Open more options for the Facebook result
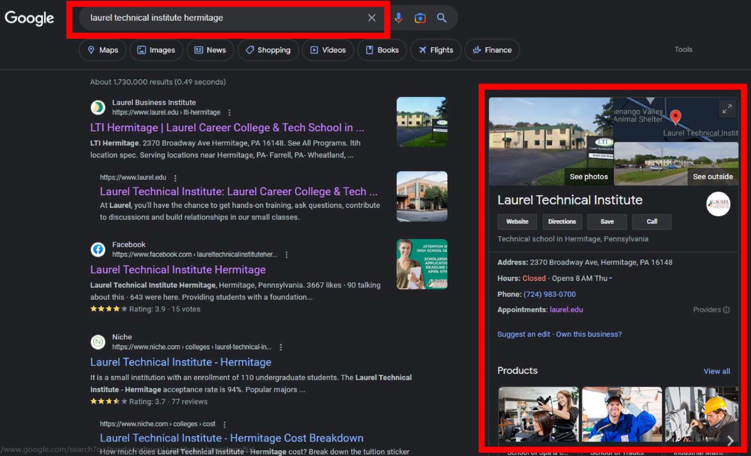This screenshot has height=456, width=751. coord(286,255)
